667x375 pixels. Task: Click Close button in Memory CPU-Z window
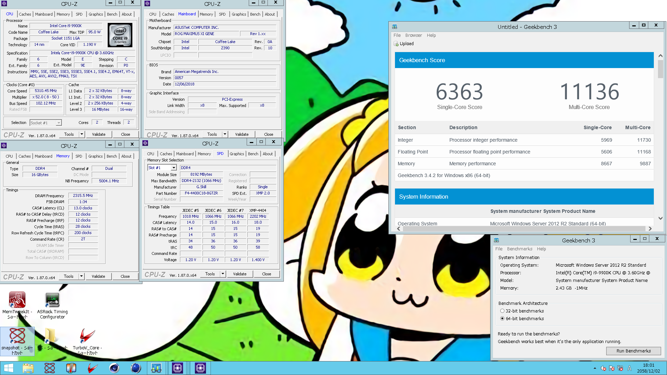tap(125, 276)
